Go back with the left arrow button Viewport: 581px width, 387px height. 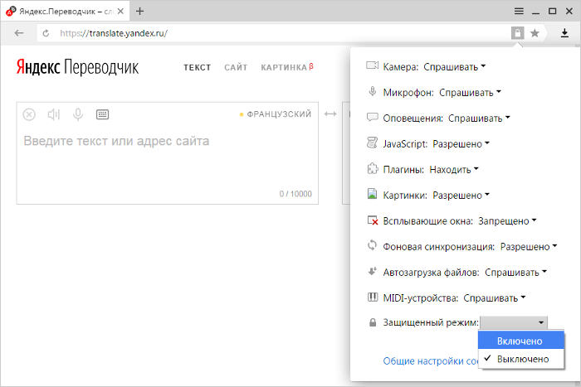point(19,33)
